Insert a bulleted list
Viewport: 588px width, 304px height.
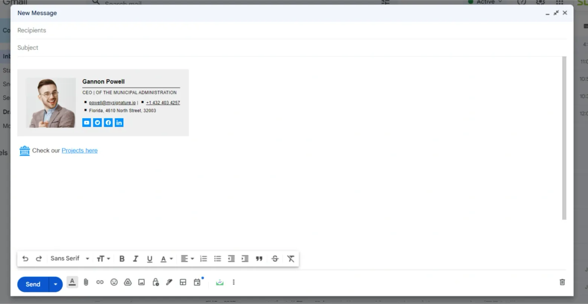[217, 259]
